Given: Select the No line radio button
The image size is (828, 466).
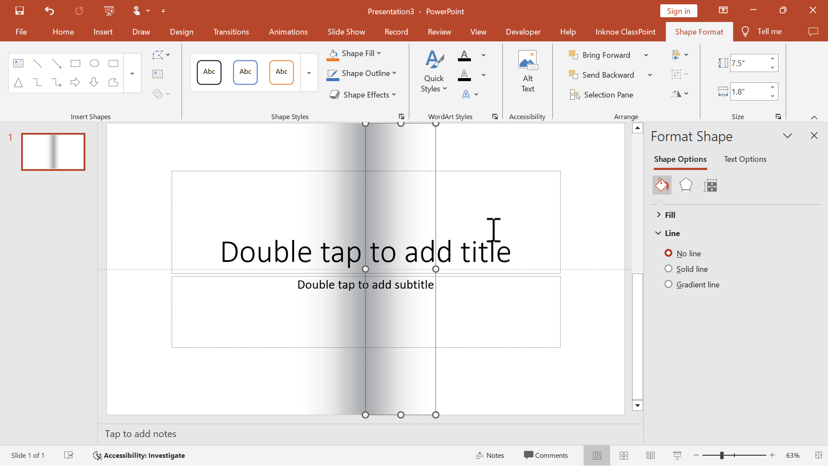Looking at the screenshot, I should [x=669, y=252].
